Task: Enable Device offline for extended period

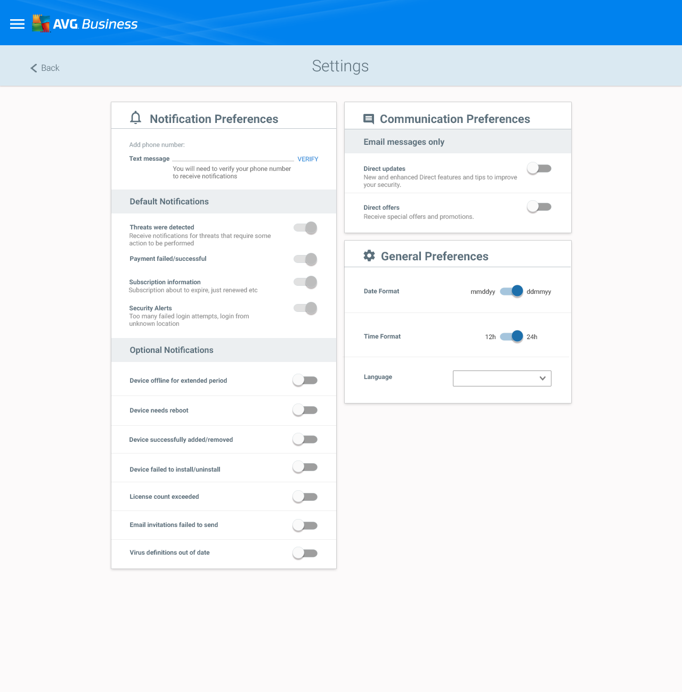Action: tap(305, 380)
